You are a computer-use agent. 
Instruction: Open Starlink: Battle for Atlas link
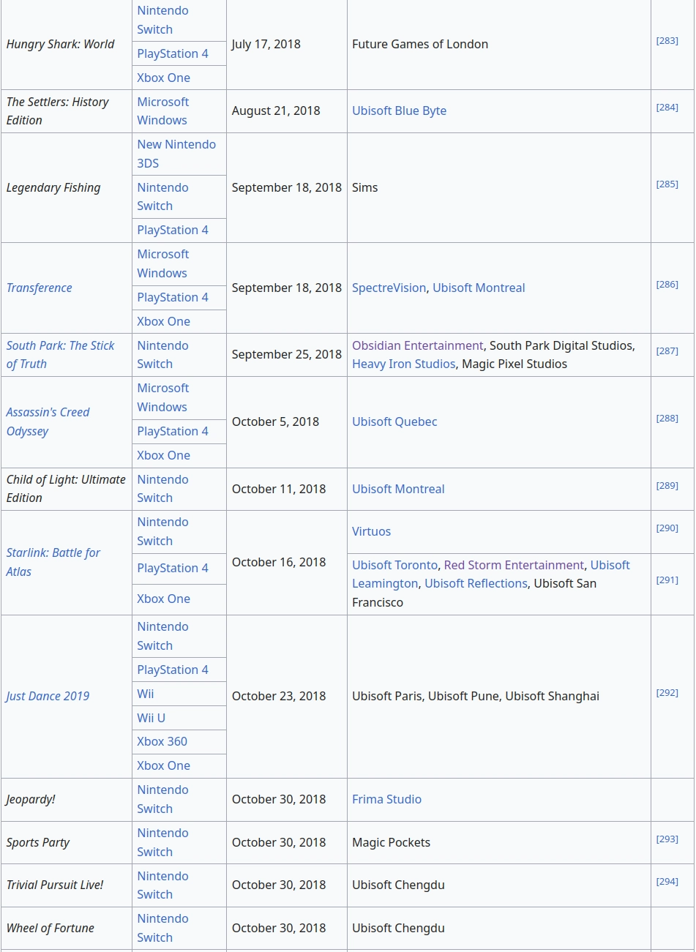53,562
